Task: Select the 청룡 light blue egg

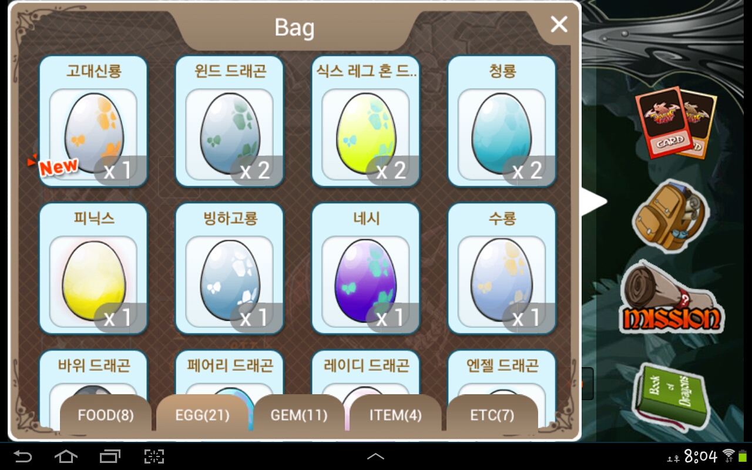Action: (x=502, y=122)
